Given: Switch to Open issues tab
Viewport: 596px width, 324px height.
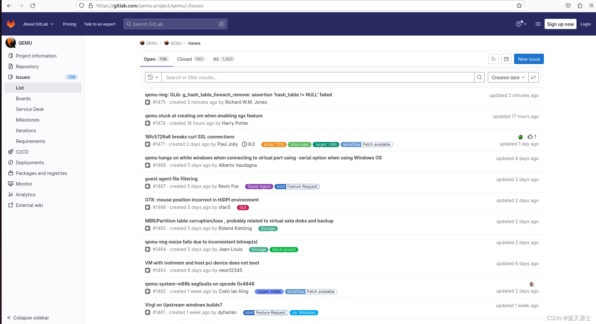Looking at the screenshot, I should [156, 59].
